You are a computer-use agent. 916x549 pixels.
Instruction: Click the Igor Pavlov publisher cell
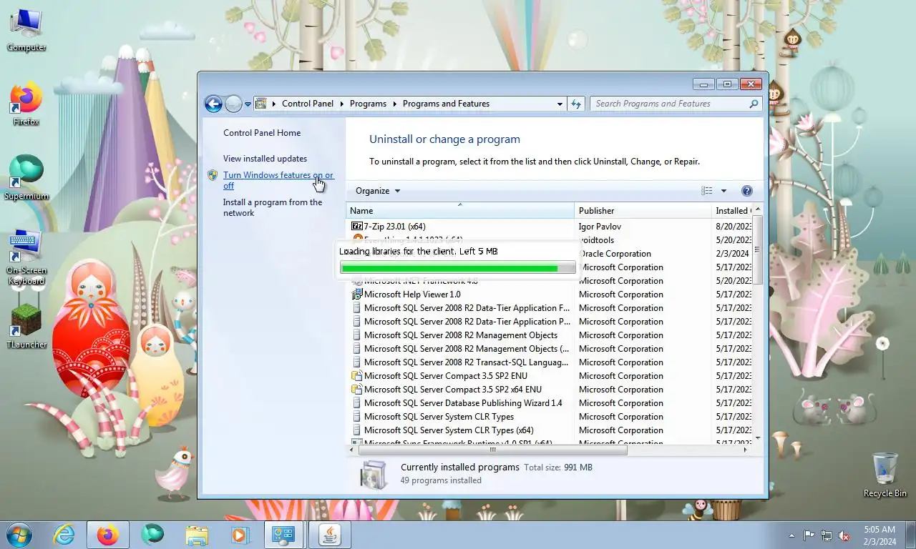pos(600,227)
